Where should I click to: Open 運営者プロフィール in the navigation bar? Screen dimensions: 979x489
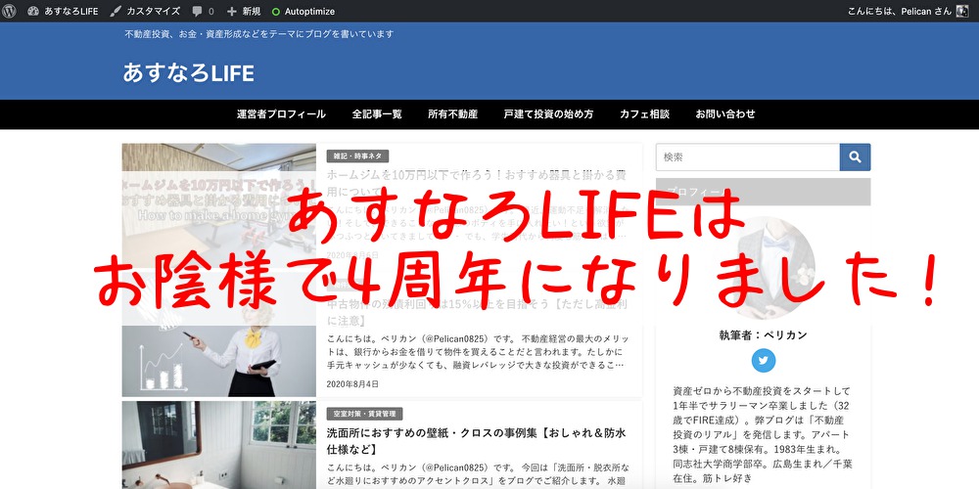281,114
